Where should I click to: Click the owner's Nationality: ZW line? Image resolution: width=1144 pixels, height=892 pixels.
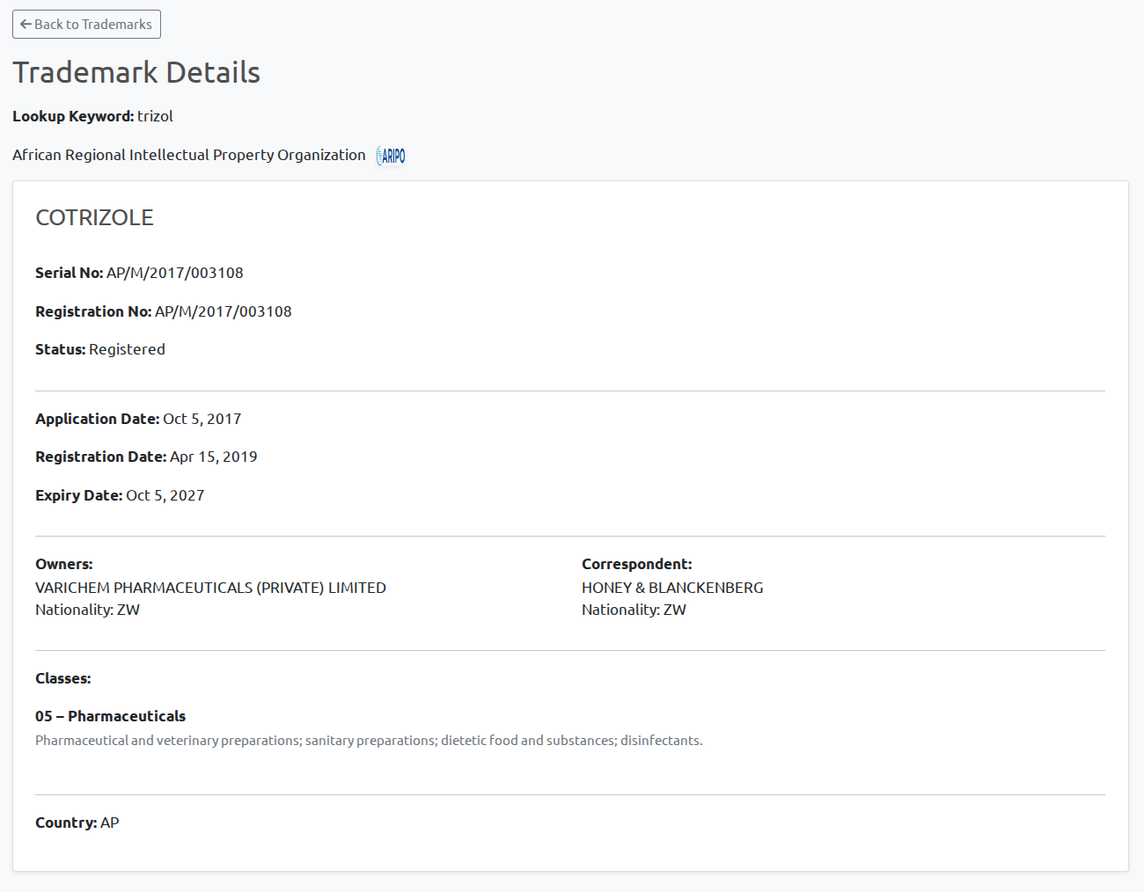coord(87,610)
